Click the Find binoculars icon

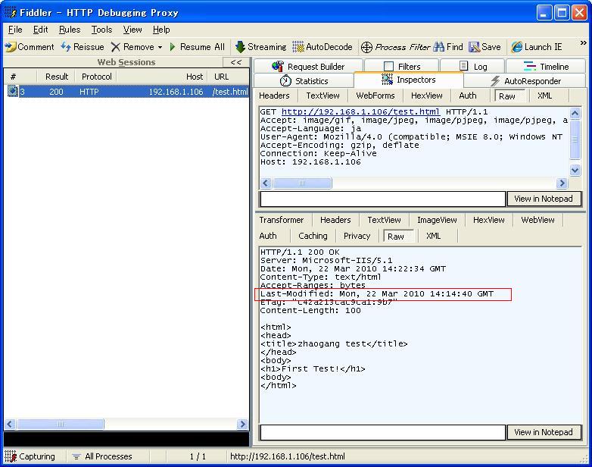tap(439, 47)
